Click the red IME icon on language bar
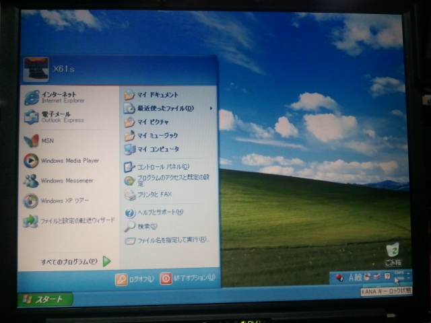The image size is (431, 323). (x=339, y=277)
